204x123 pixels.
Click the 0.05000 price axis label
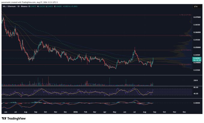pos(197,47)
